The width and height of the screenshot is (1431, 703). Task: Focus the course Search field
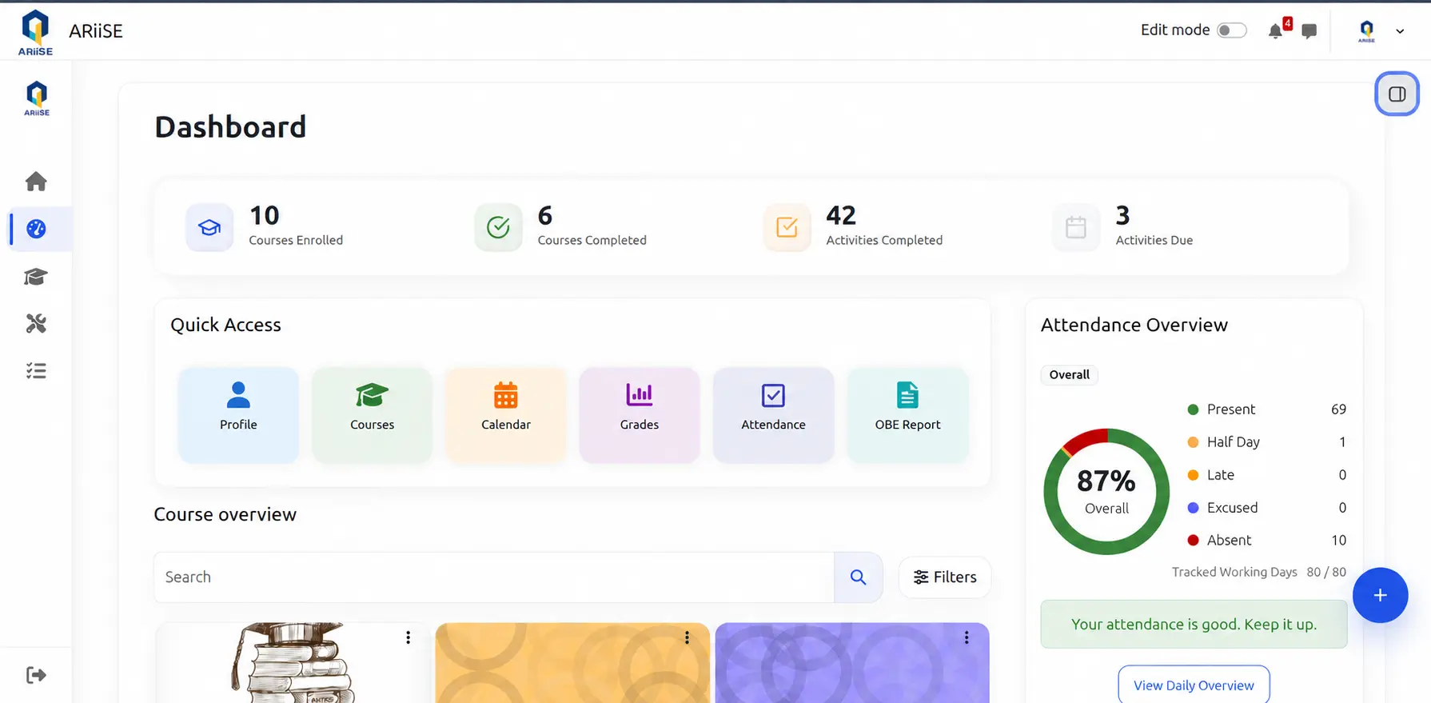[494, 577]
